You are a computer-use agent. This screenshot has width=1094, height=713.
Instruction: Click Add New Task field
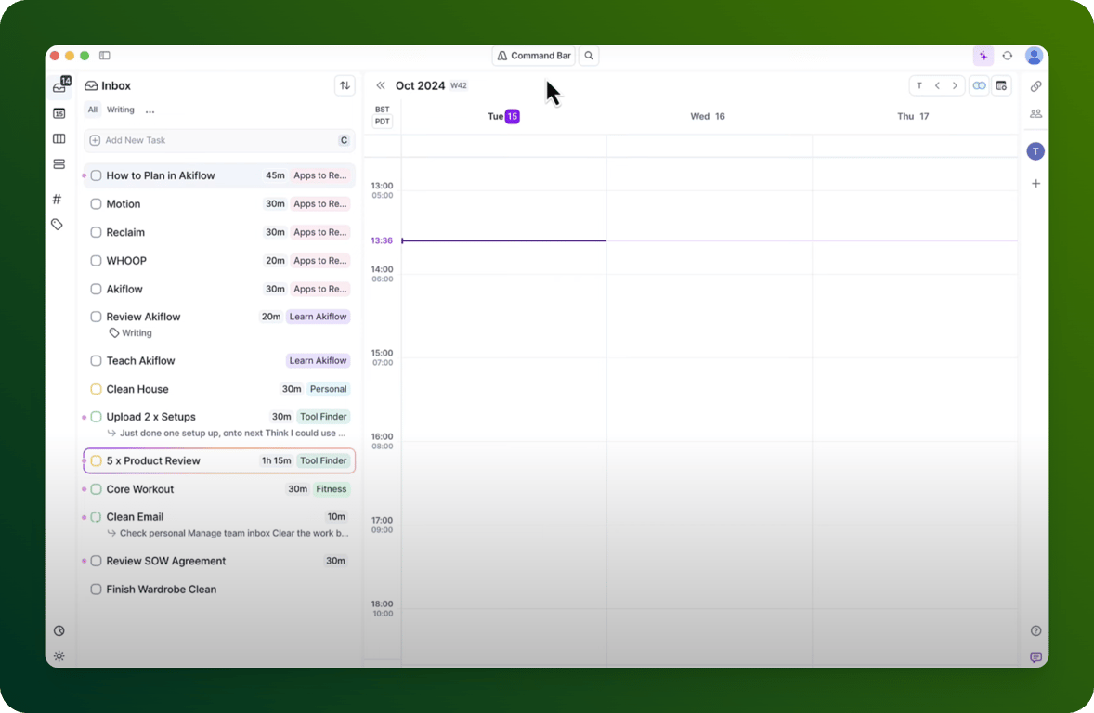point(219,140)
